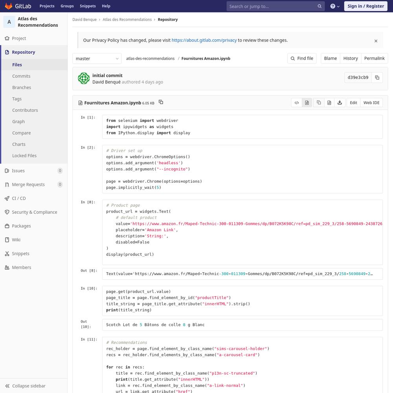
Task: Click the file icon before Fournitures Amazon.ipynb title
Action: coord(81,103)
